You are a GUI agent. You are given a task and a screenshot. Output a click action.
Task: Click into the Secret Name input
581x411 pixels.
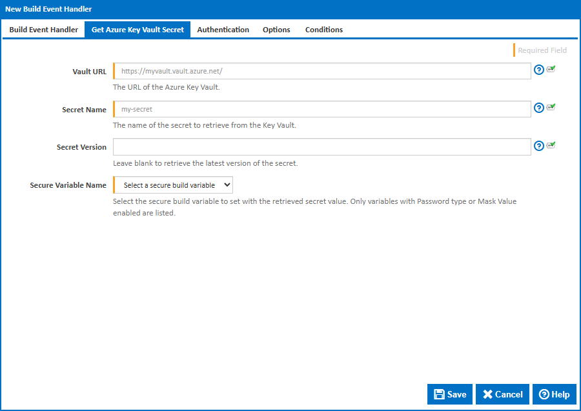(322, 109)
